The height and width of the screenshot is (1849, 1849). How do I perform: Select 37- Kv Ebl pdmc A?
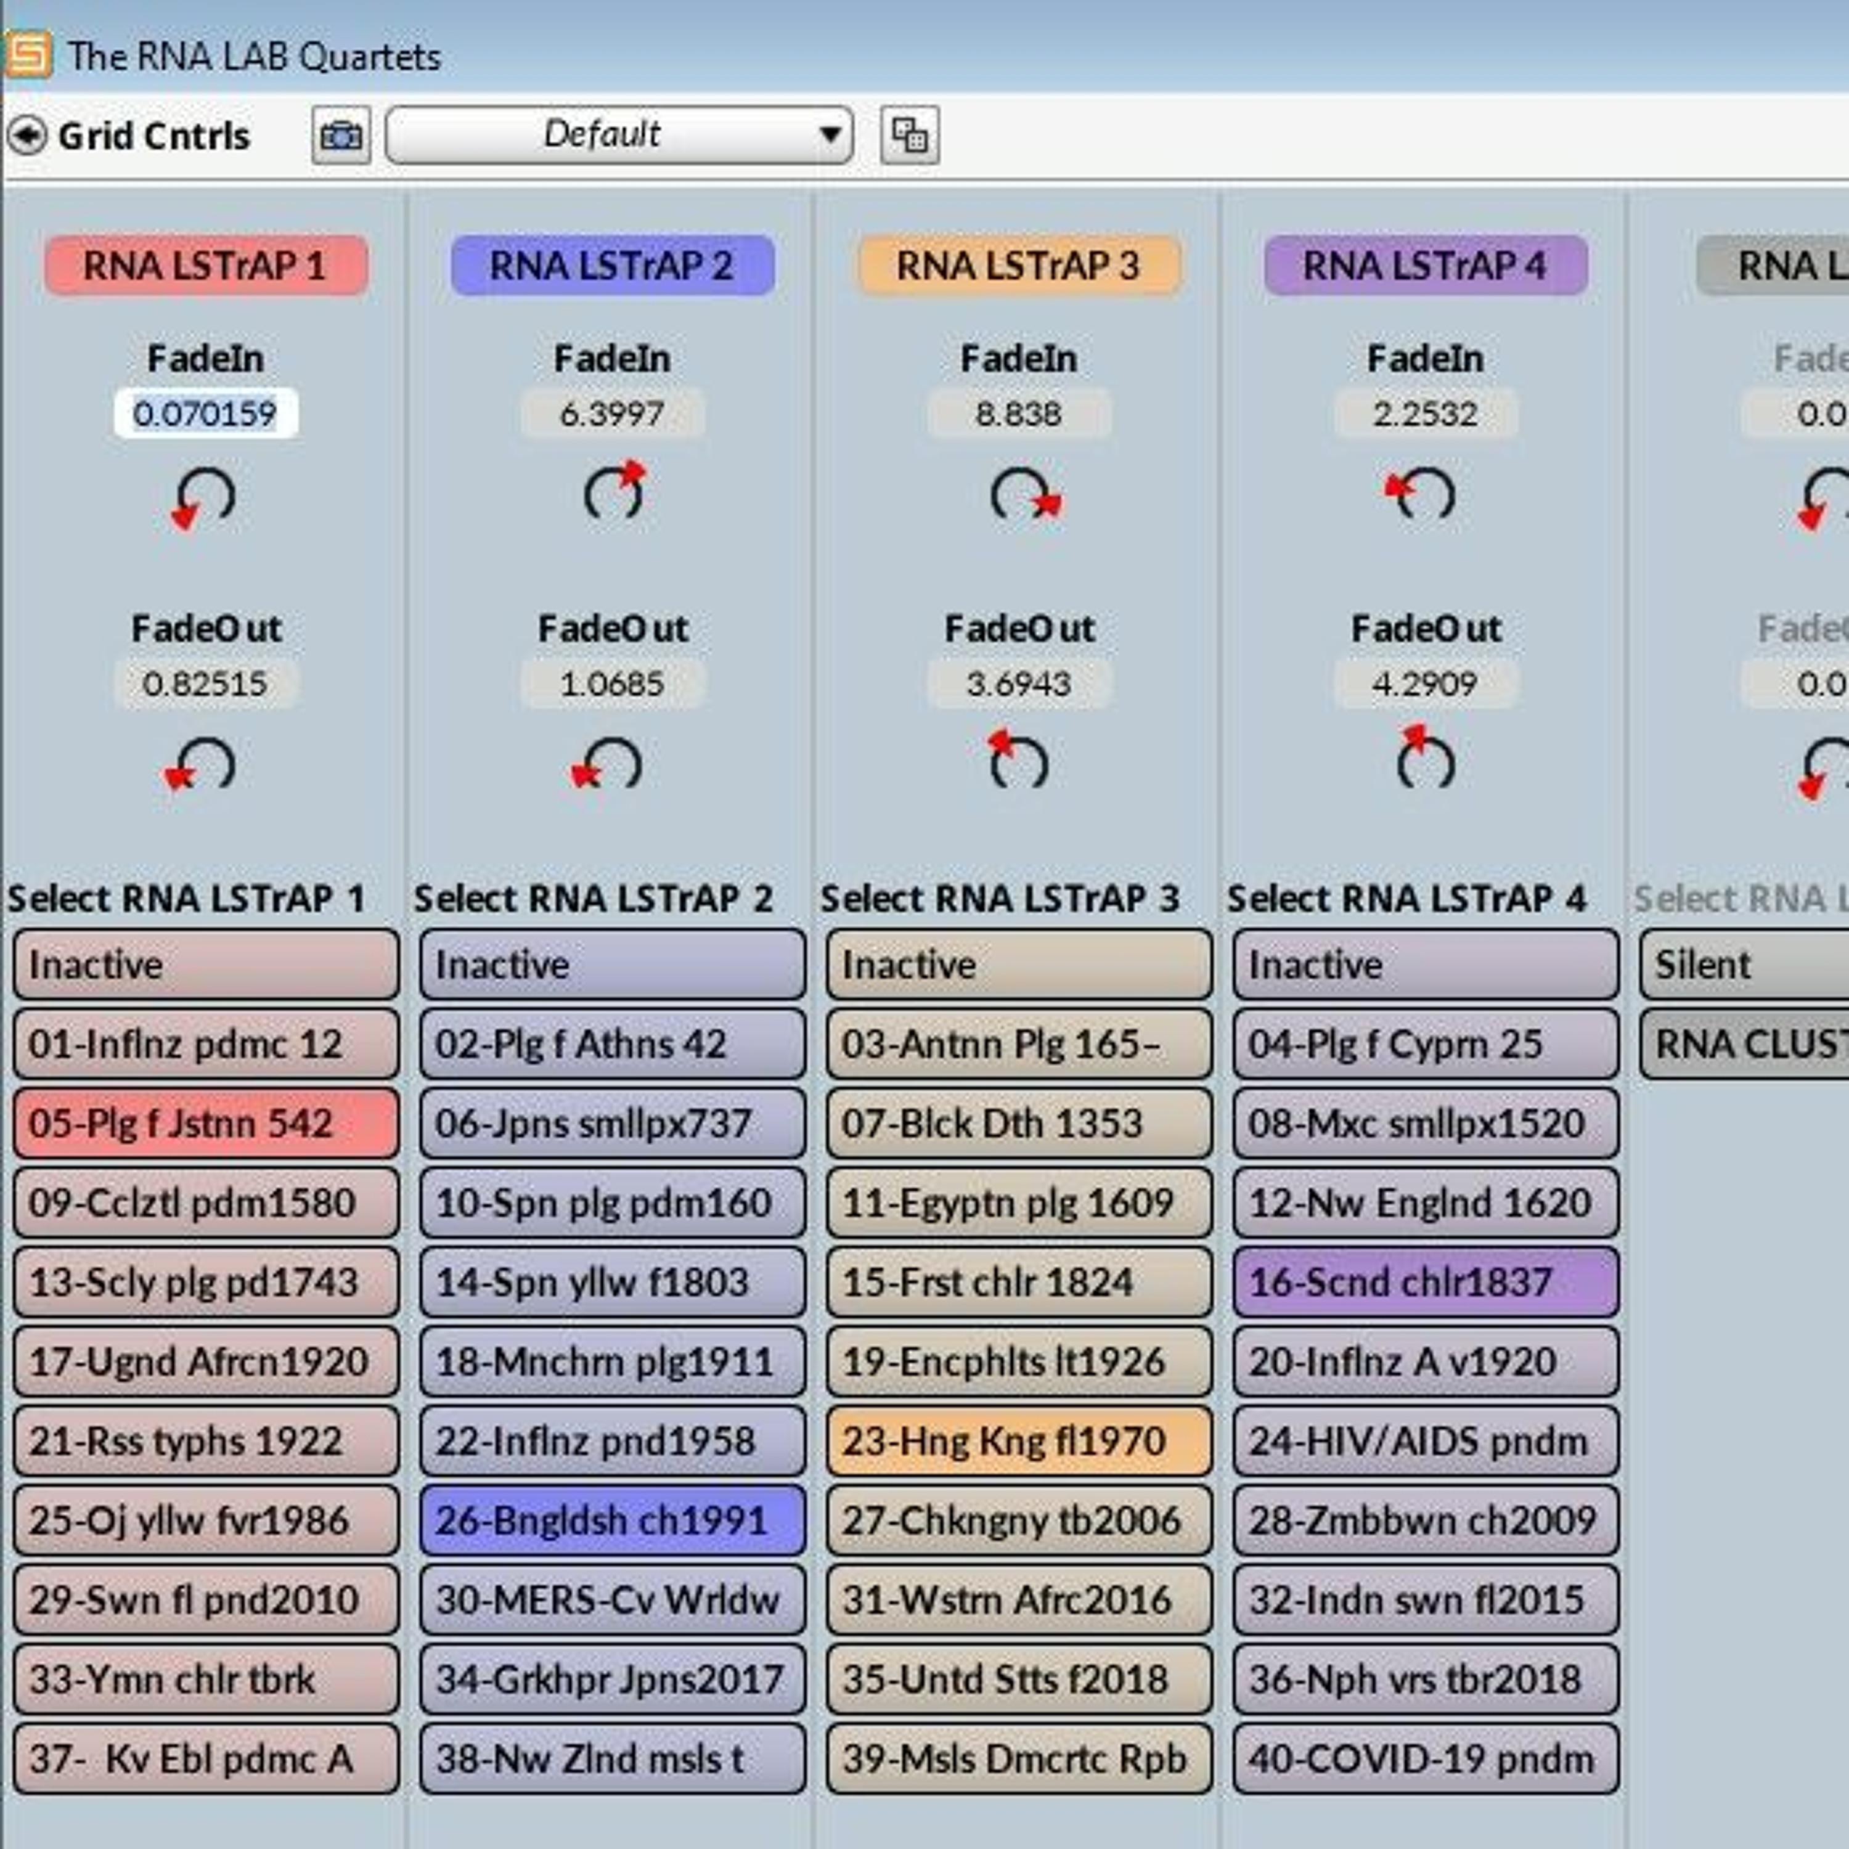pos(206,1758)
